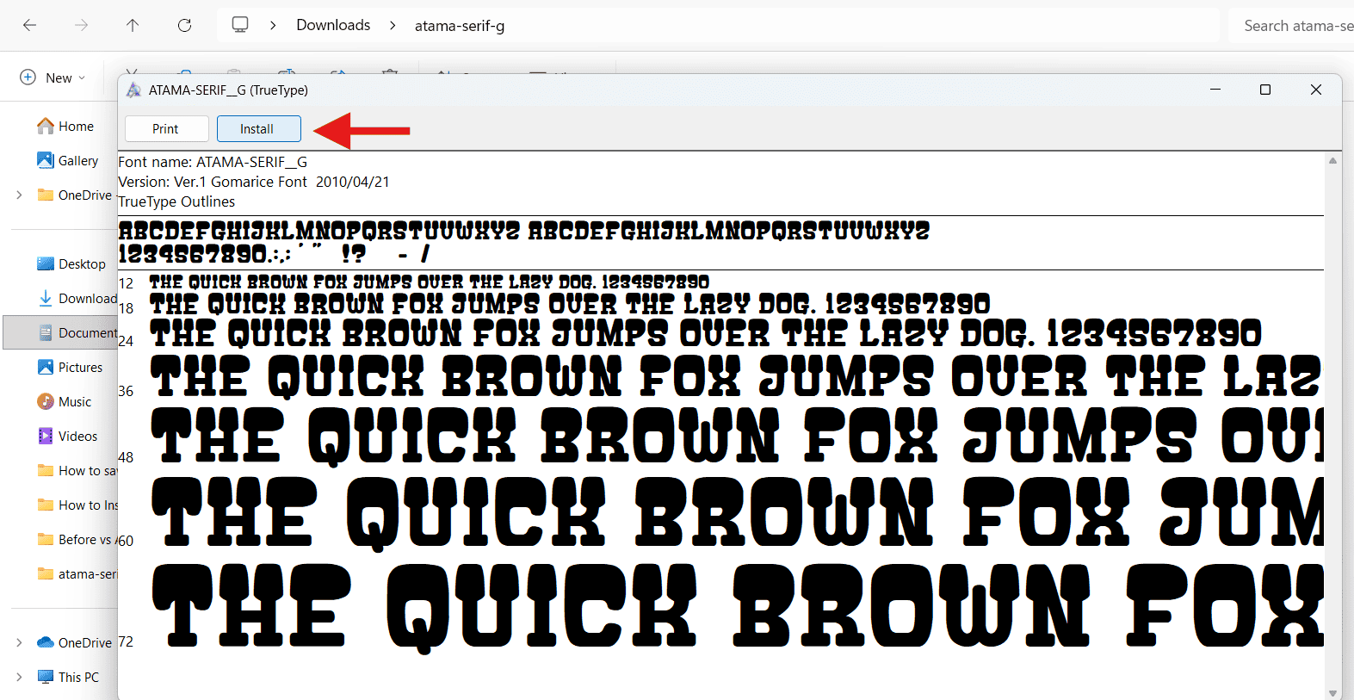This screenshot has height=700, width=1354.
Task: Click the PC icon in address bar
Action: pyautogui.click(x=240, y=25)
